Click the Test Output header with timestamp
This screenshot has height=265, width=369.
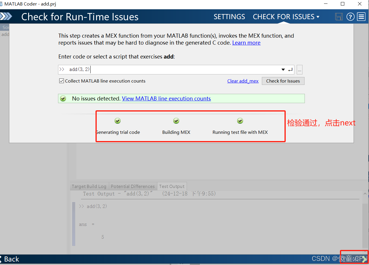pos(150,194)
